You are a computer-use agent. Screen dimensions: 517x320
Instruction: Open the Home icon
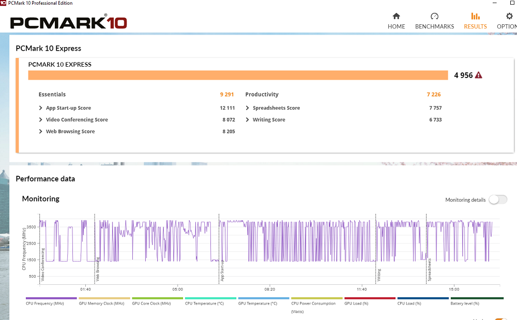[x=397, y=16]
